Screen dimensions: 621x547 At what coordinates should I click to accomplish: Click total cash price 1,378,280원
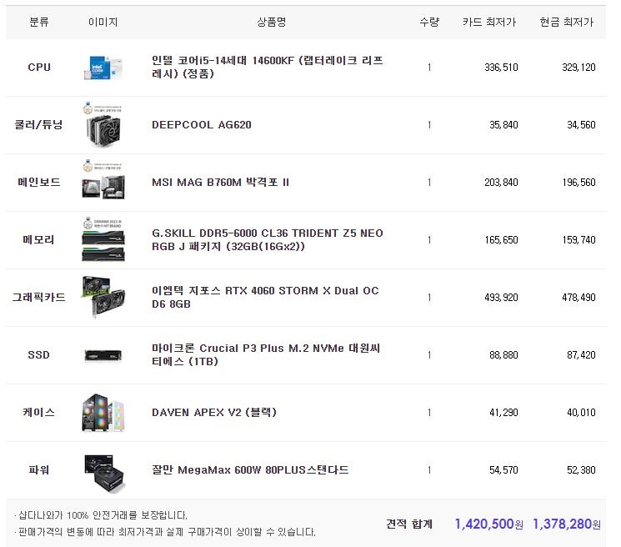(x=566, y=524)
